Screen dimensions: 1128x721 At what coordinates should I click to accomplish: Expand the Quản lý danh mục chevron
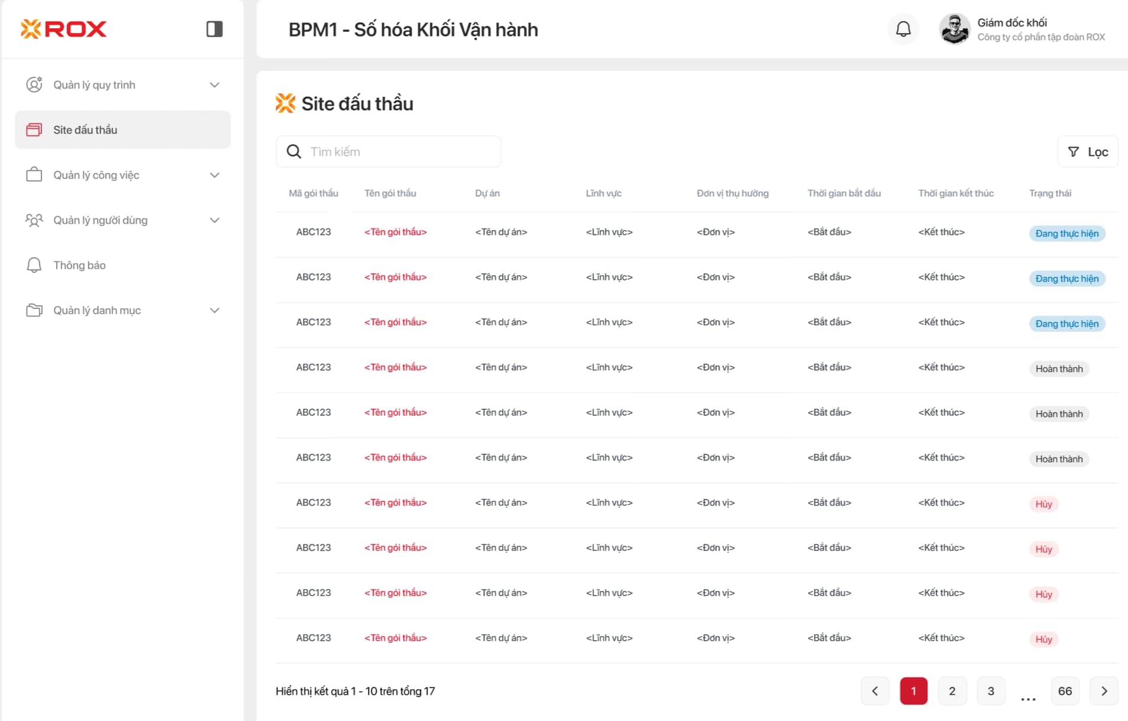214,311
